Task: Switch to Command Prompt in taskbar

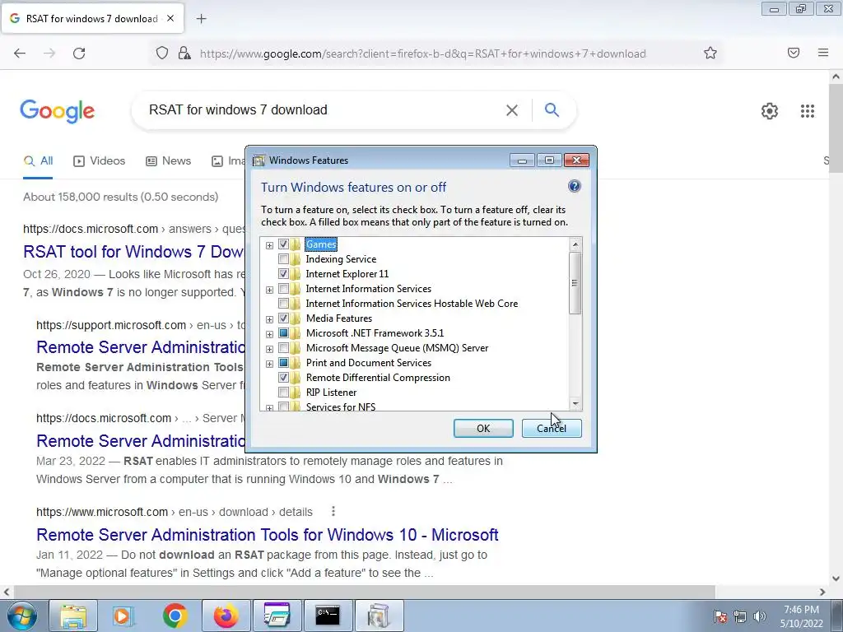Action: (328, 616)
